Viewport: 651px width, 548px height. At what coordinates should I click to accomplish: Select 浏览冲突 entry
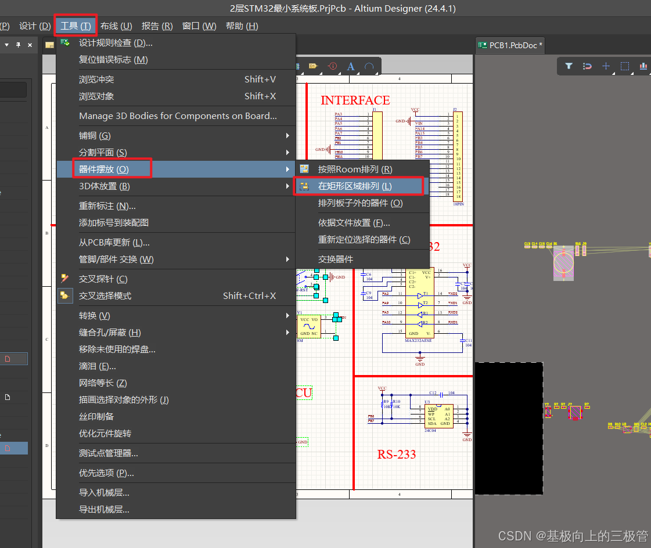pos(176,80)
